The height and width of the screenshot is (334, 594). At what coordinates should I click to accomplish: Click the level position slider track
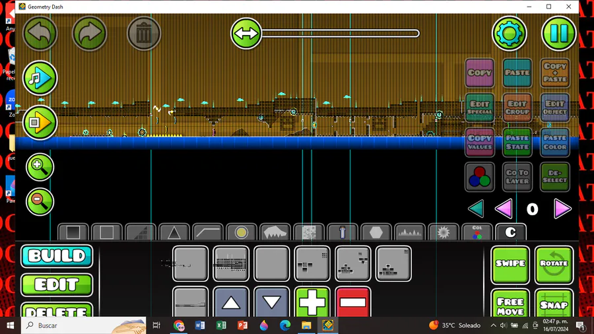[x=340, y=34]
